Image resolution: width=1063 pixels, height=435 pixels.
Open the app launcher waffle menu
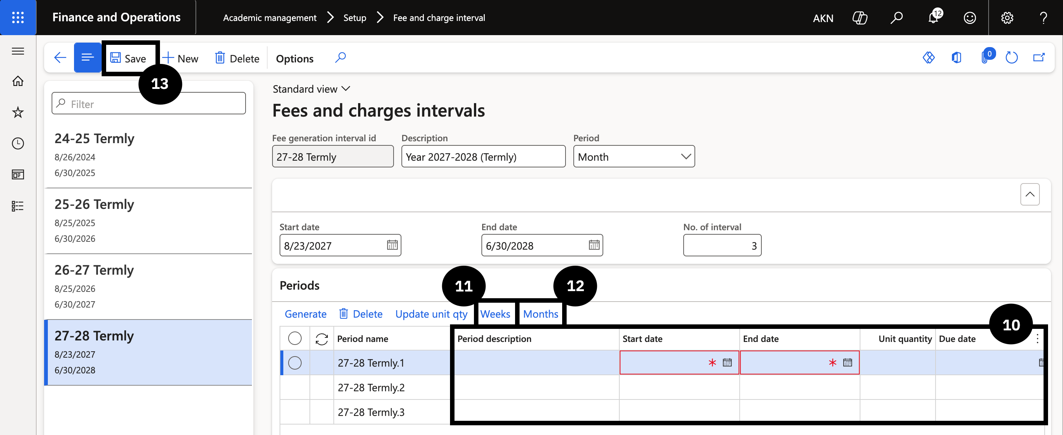[18, 17]
